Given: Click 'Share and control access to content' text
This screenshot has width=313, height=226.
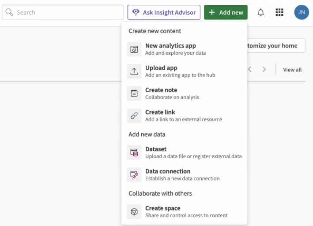Looking at the screenshot, I should [x=186, y=215].
